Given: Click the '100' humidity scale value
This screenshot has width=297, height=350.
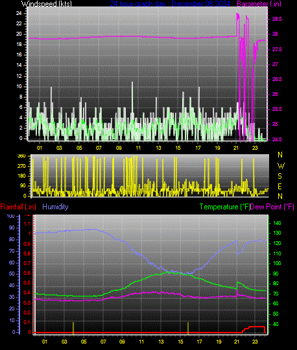Looking at the screenshot, I should pos(11,216).
